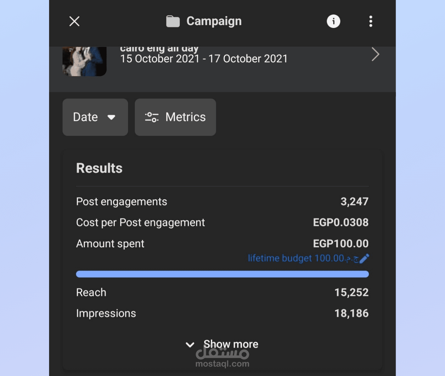Viewport: 445px width, 376px height.
Task: Open the ad thumbnail image
Action: [x=84, y=61]
